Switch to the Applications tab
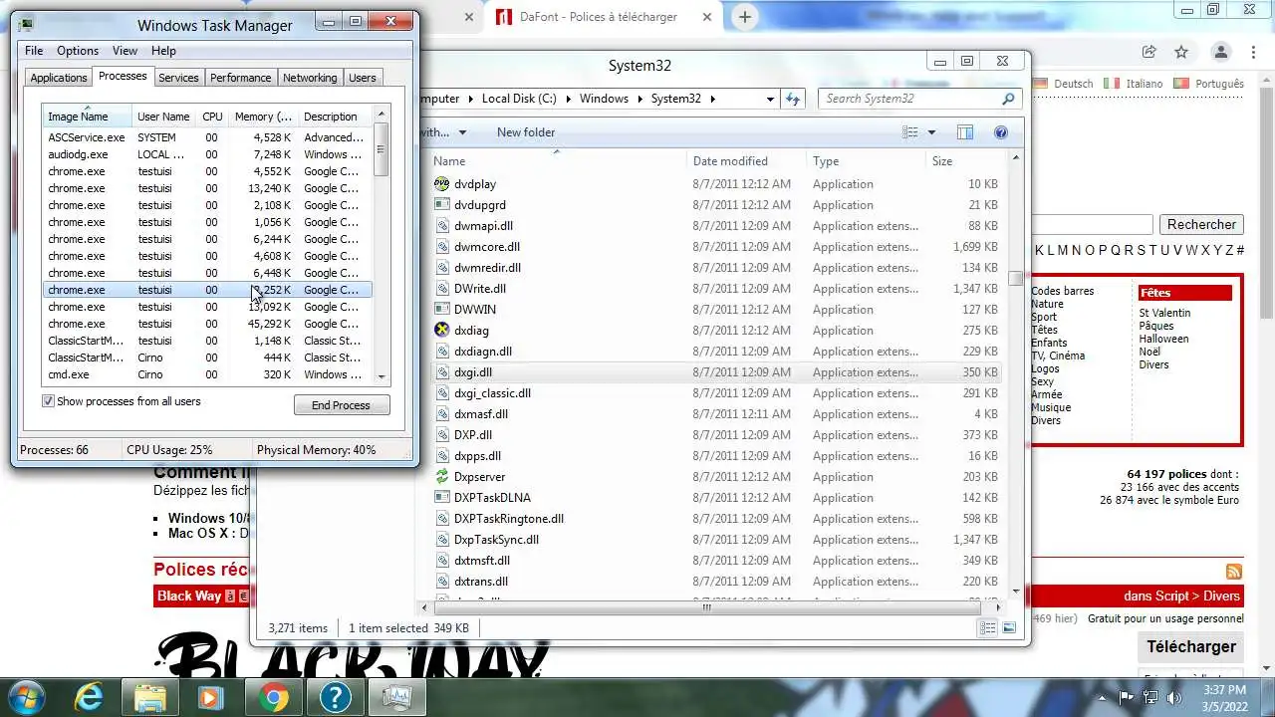The width and height of the screenshot is (1275, 717). click(x=59, y=78)
